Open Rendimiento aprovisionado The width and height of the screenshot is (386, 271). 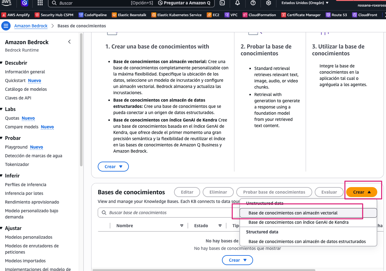coord(32,202)
